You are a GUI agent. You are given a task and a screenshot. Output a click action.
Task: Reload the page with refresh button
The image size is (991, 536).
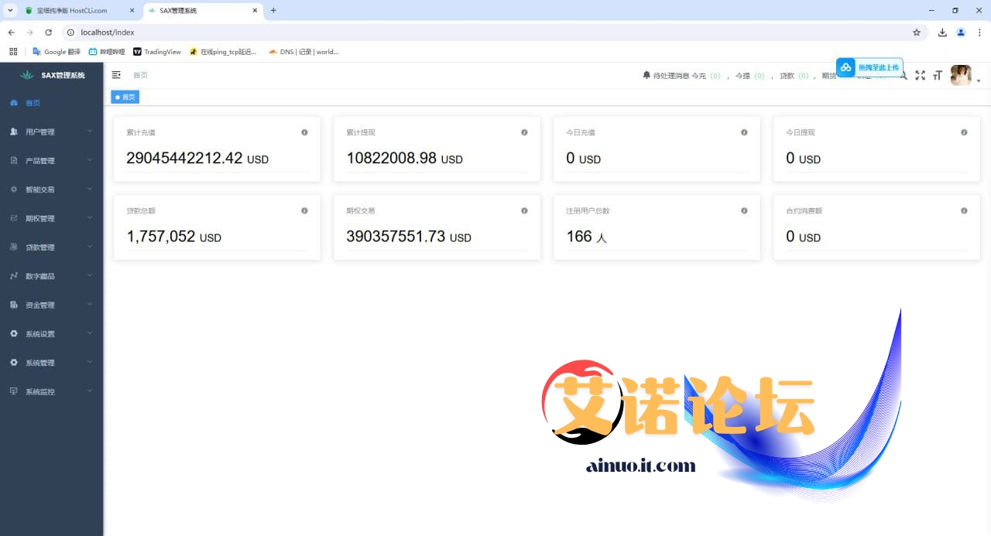[48, 32]
